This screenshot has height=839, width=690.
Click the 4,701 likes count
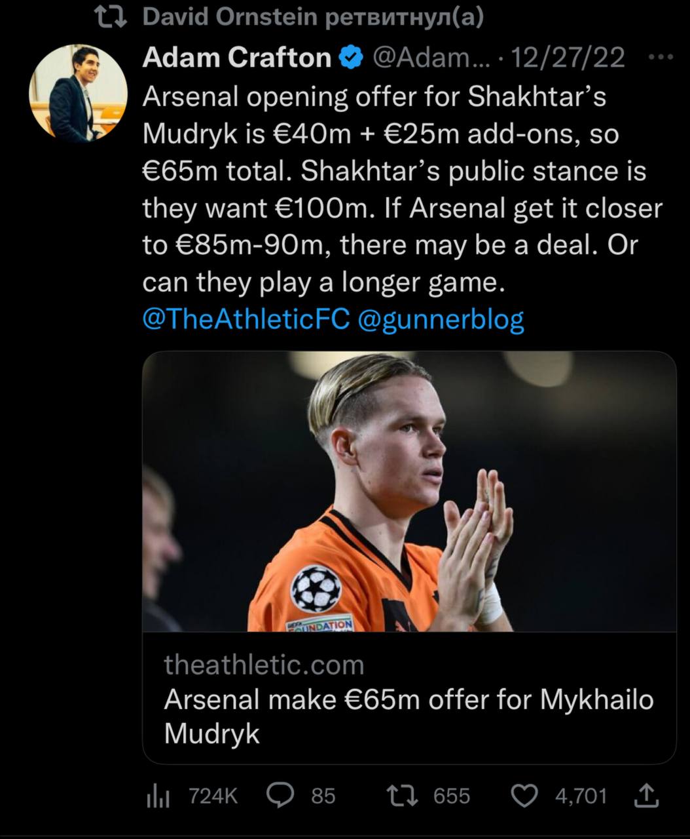point(581,796)
